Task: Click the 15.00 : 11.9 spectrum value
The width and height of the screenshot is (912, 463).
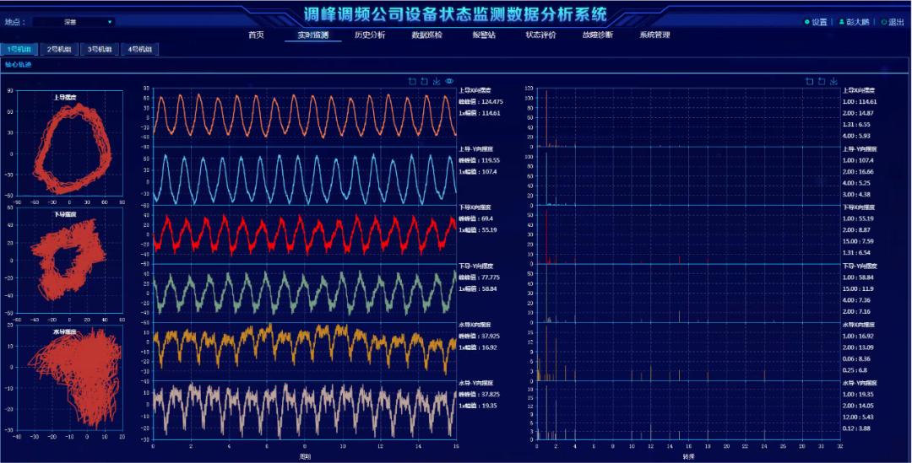Action: (x=859, y=288)
